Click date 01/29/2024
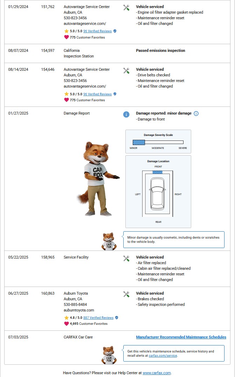 pos(18,7)
